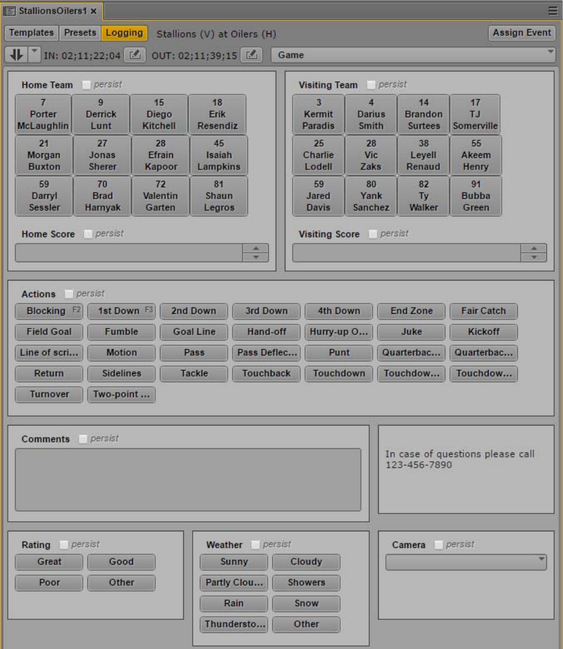Select home player 70 Brad Harnyak
The image size is (563, 649).
click(102, 196)
